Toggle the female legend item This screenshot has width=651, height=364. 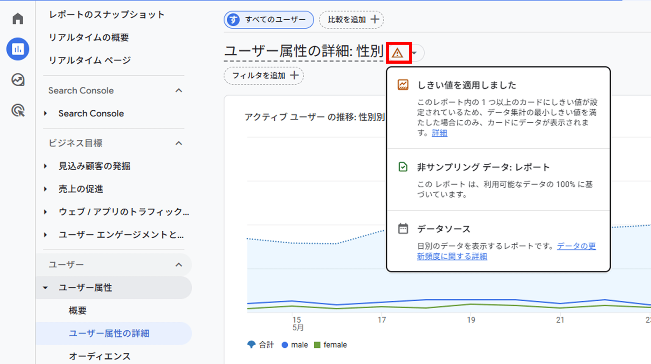[330, 345]
